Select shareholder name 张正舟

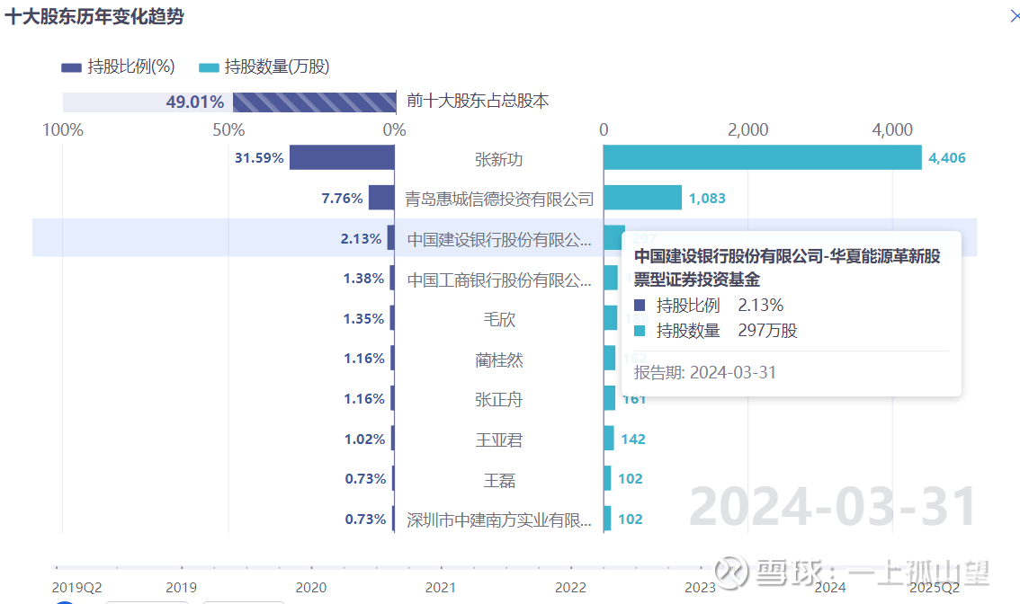click(x=499, y=399)
